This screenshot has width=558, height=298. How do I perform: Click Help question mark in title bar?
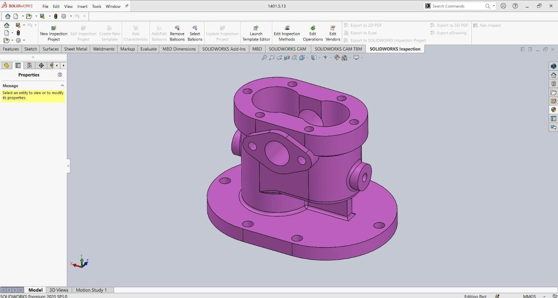click(x=515, y=6)
